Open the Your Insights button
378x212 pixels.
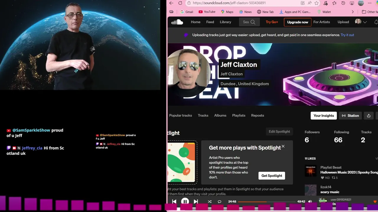(324, 116)
